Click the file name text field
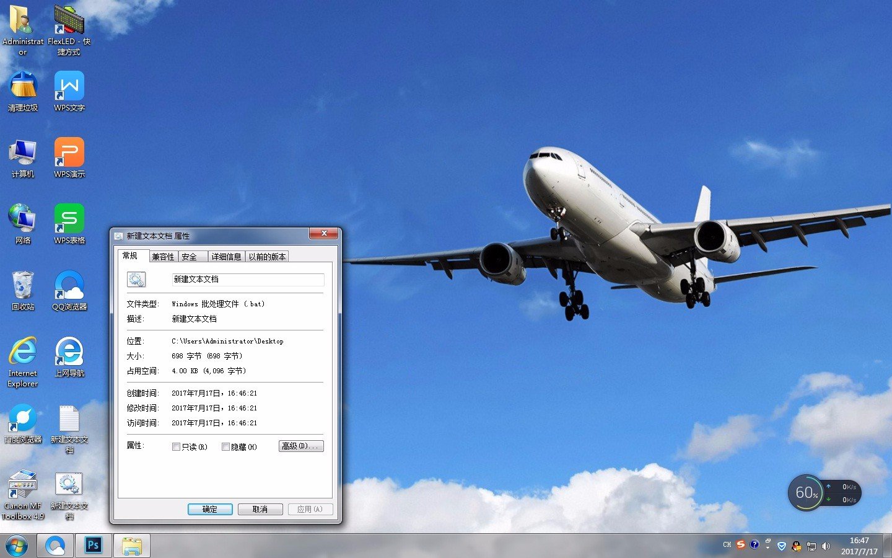The image size is (892, 558). pyautogui.click(x=247, y=280)
